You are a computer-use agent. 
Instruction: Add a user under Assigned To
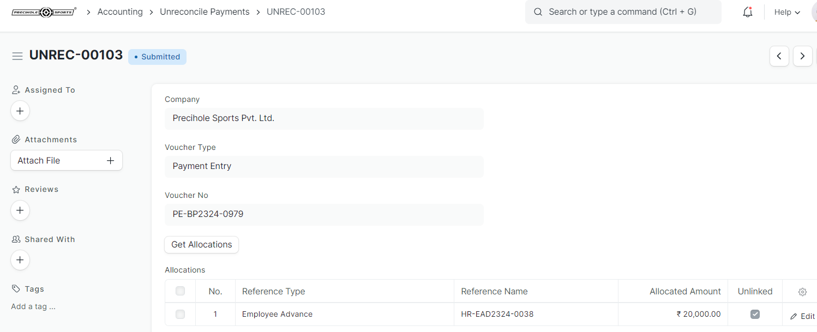coord(20,111)
